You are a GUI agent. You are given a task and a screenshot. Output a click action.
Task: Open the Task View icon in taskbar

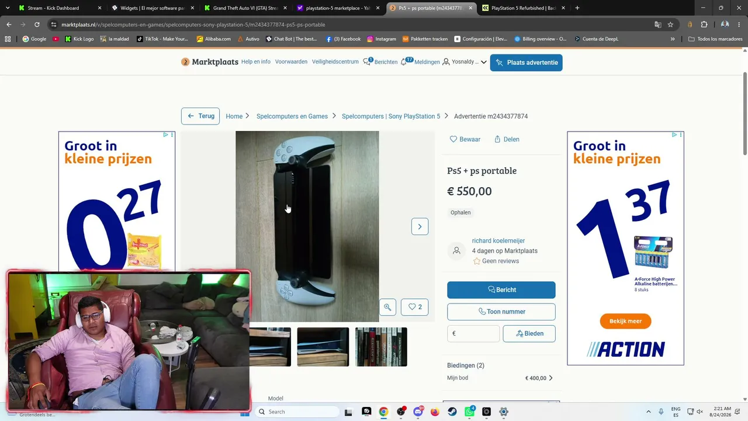coord(349,412)
